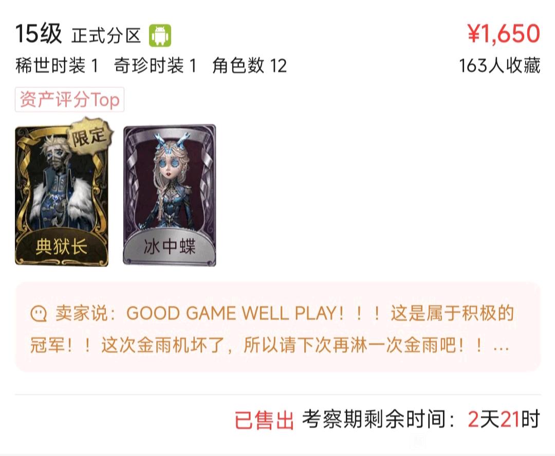The height and width of the screenshot is (456, 555).
Task: Tap the 2天21时 remaining time
Action: (504, 419)
